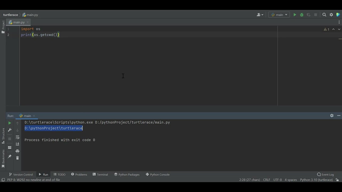Hide the Run panel with the minimize dash
Screen dimensions: 342x192
coord(339,115)
